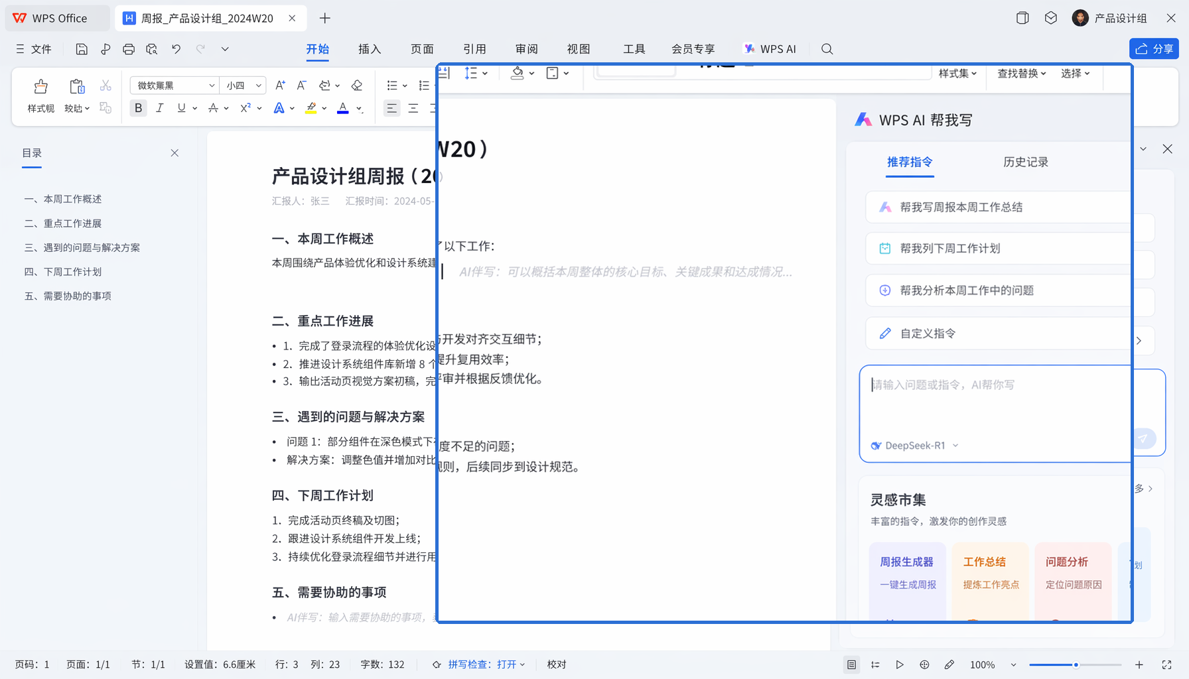Click the Cut scissors icon
This screenshot has width=1189, height=679.
coord(105,86)
